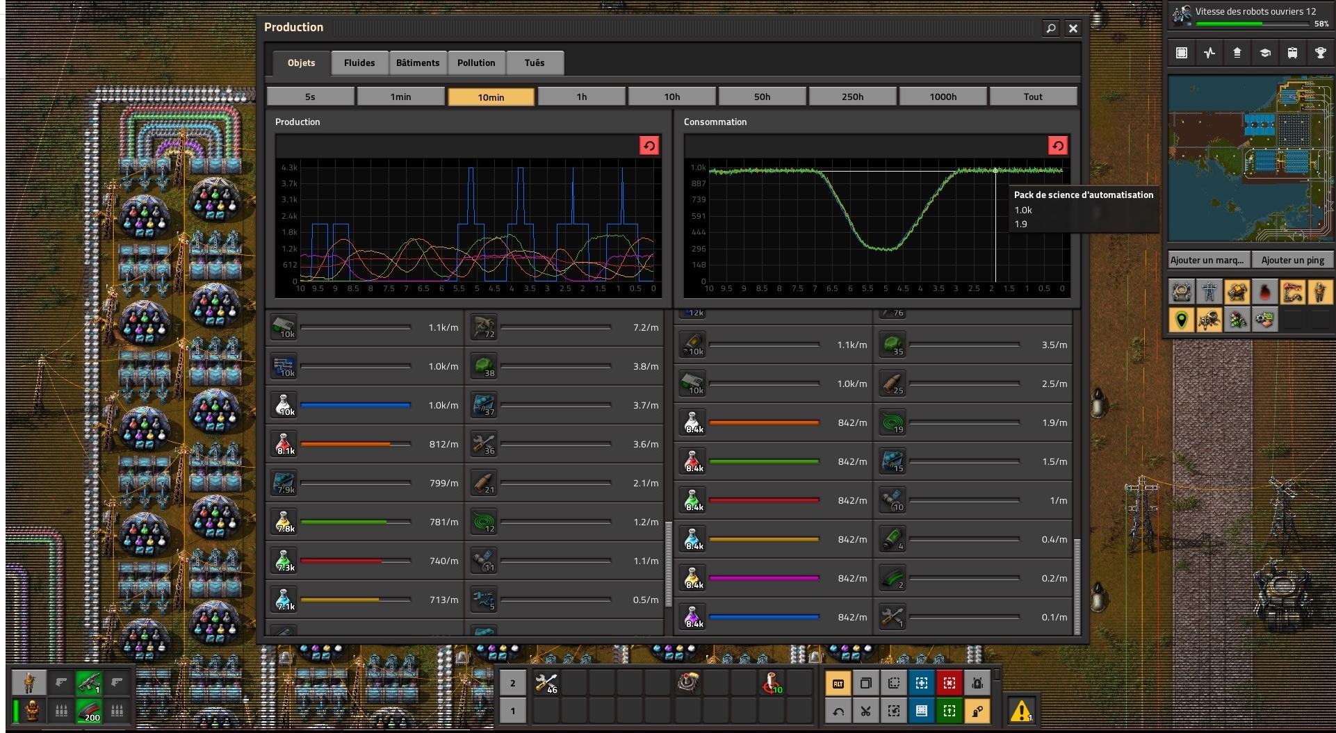
Task: Open search with the magnifying glass
Action: click(x=1051, y=28)
